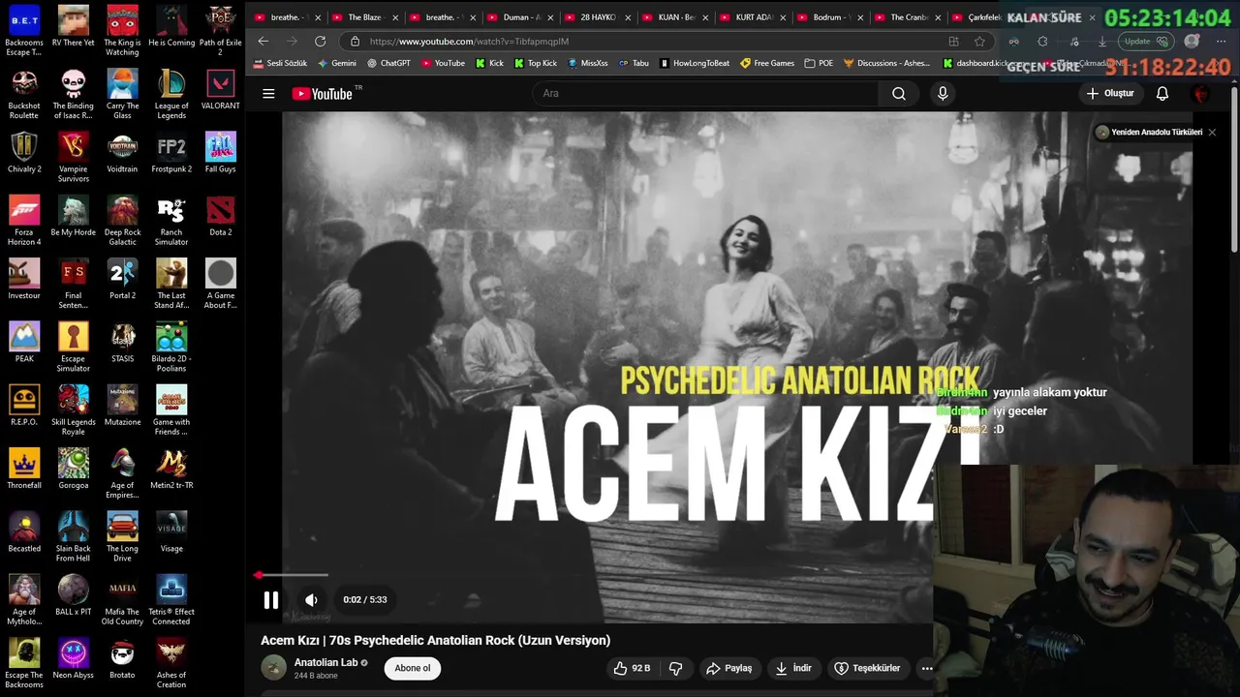Open the Brotato desktop icon
The height and width of the screenshot is (697, 1240).
click(x=122, y=659)
